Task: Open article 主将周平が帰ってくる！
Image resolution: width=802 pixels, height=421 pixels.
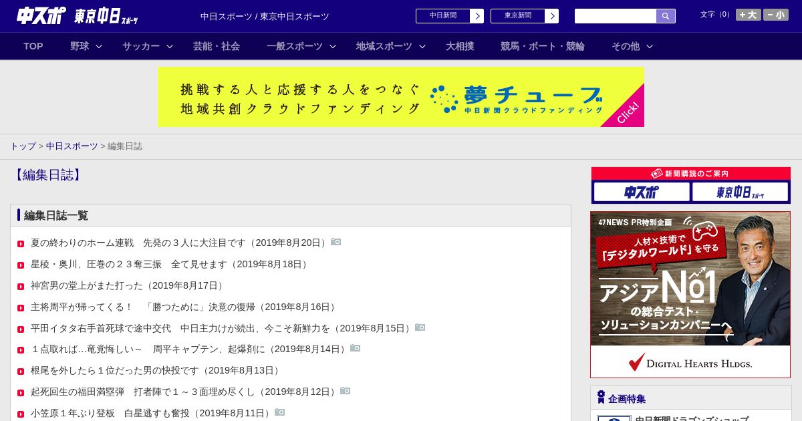Action: (184, 307)
